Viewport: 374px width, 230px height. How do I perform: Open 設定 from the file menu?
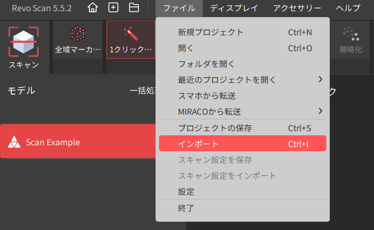click(x=243, y=192)
